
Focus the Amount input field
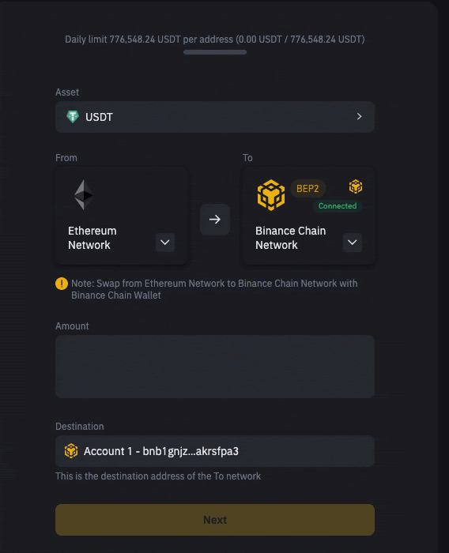(x=215, y=367)
